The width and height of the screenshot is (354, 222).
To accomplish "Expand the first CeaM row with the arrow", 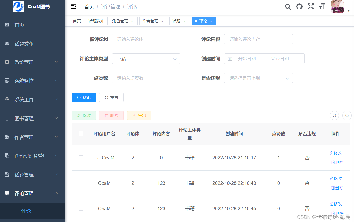I will [97, 158].
